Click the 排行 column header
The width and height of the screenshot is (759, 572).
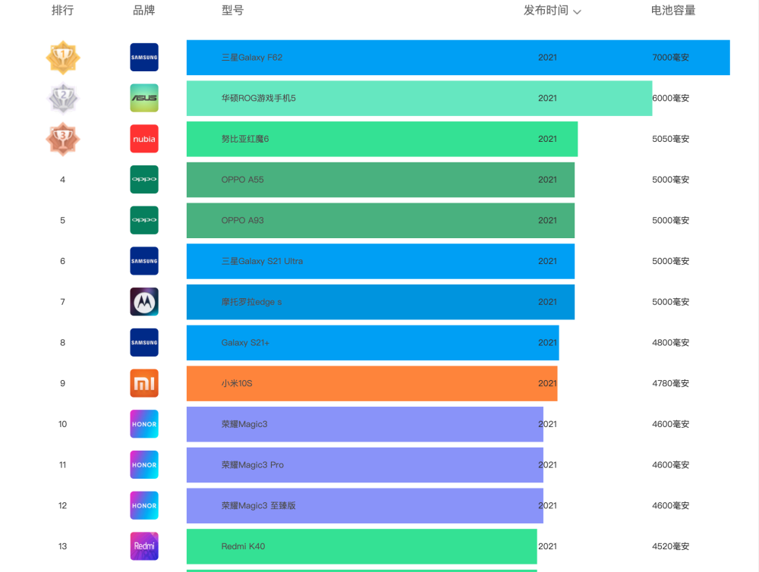pyautogui.click(x=63, y=11)
